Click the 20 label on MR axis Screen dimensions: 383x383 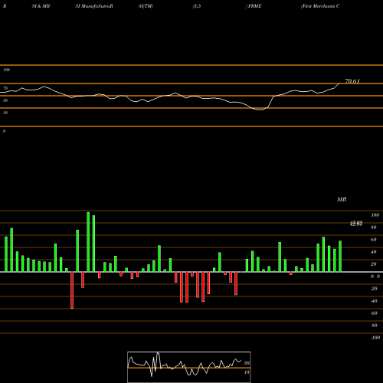click(374, 264)
